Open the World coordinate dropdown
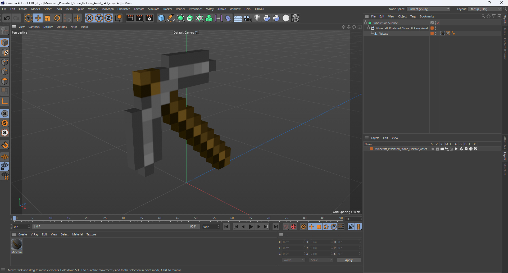The image size is (508, 273). click(x=294, y=260)
